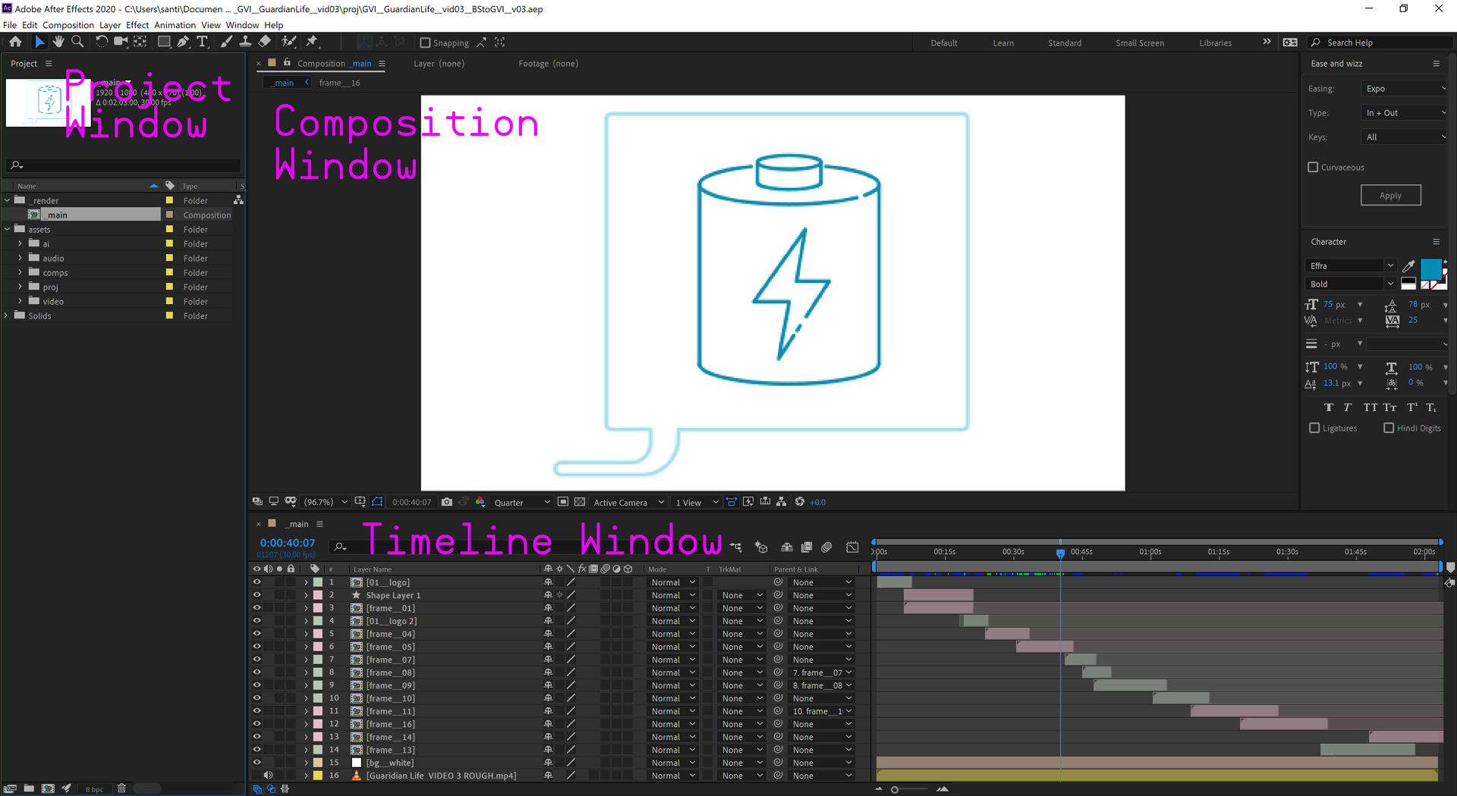Open the Mode dropdown for [frame__05]
Screen dimensions: 1457x796
[x=673, y=647]
